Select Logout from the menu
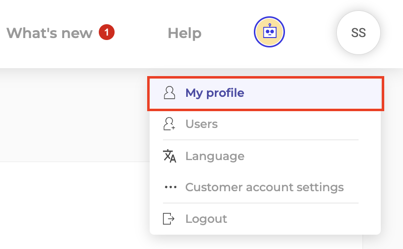 (265, 219)
